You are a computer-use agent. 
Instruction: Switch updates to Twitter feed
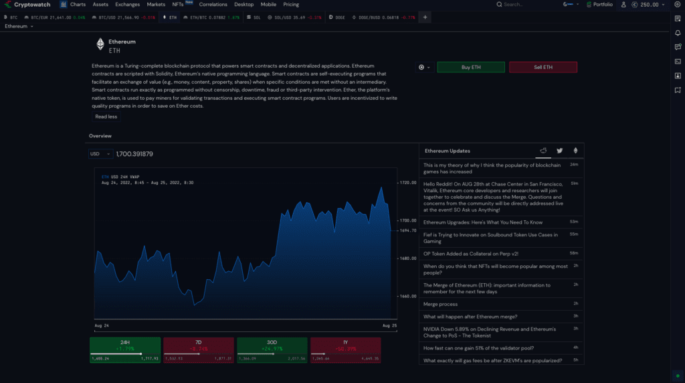pyautogui.click(x=560, y=151)
